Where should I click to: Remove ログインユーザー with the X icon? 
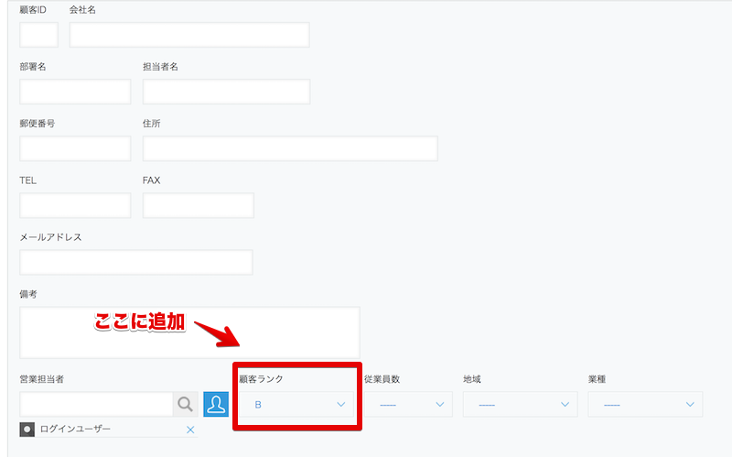pyautogui.click(x=190, y=430)
